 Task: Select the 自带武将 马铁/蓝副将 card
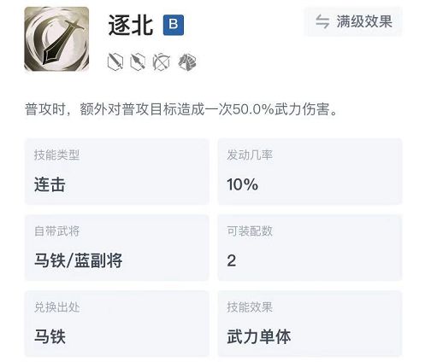(117, 248)
